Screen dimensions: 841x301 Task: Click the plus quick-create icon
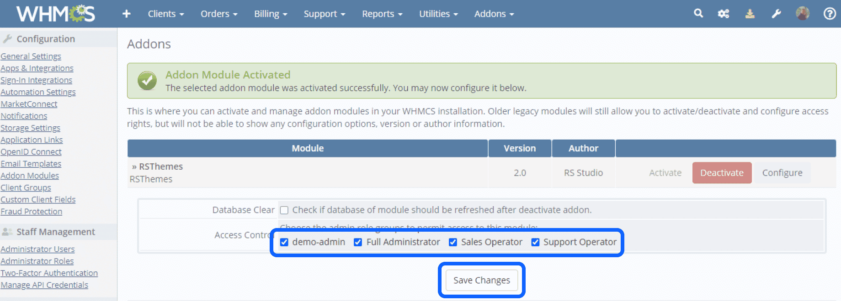click(x=126, y=14)
